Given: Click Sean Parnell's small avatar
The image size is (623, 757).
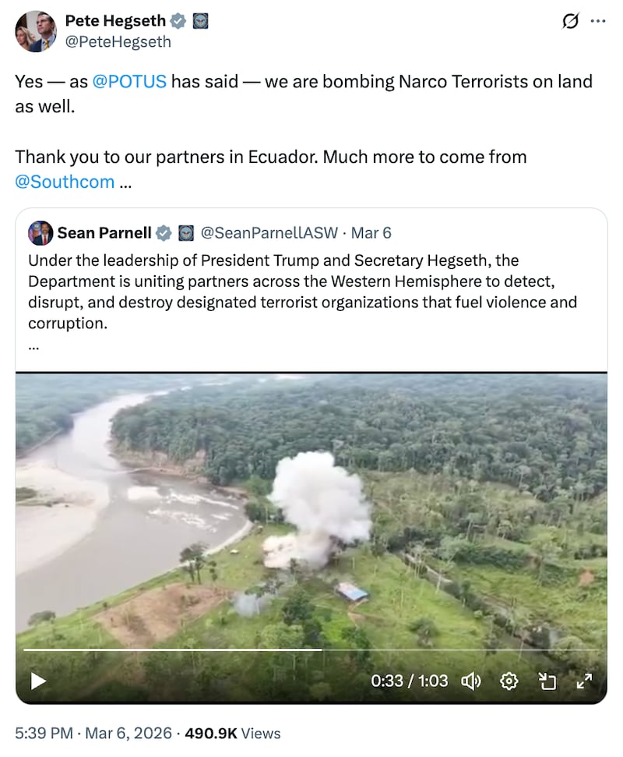Looking at the screenshot, I should pyautogui.click(x=40, y=232).
